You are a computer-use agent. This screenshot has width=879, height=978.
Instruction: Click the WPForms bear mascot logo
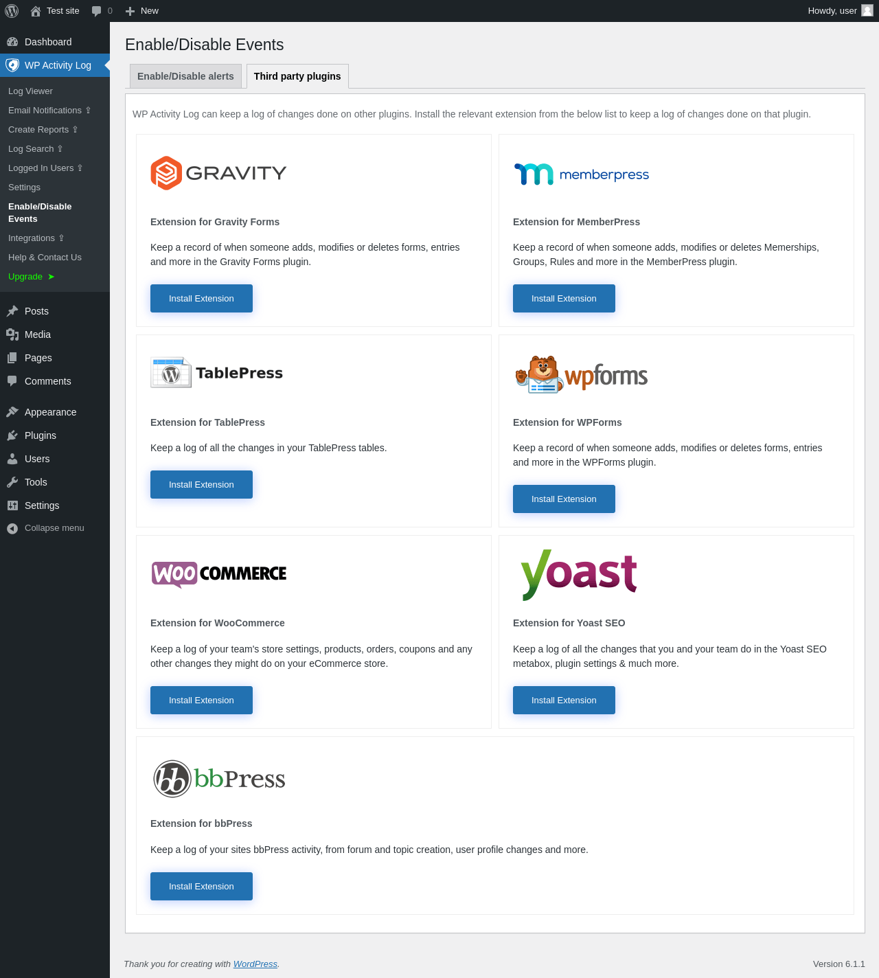pos(581,374)
